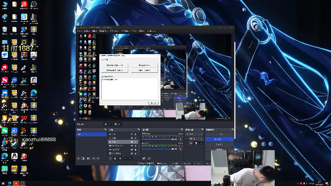This screenshot has width=331, height=186.
Task: Add a new scene transition
Action: pos(191,143)
